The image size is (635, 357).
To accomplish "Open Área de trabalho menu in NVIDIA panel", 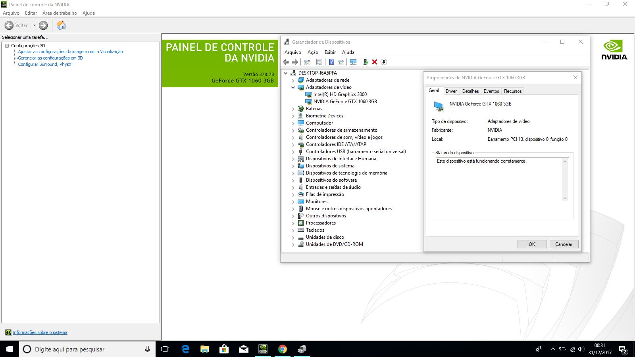I will click(x=60, y=13).
